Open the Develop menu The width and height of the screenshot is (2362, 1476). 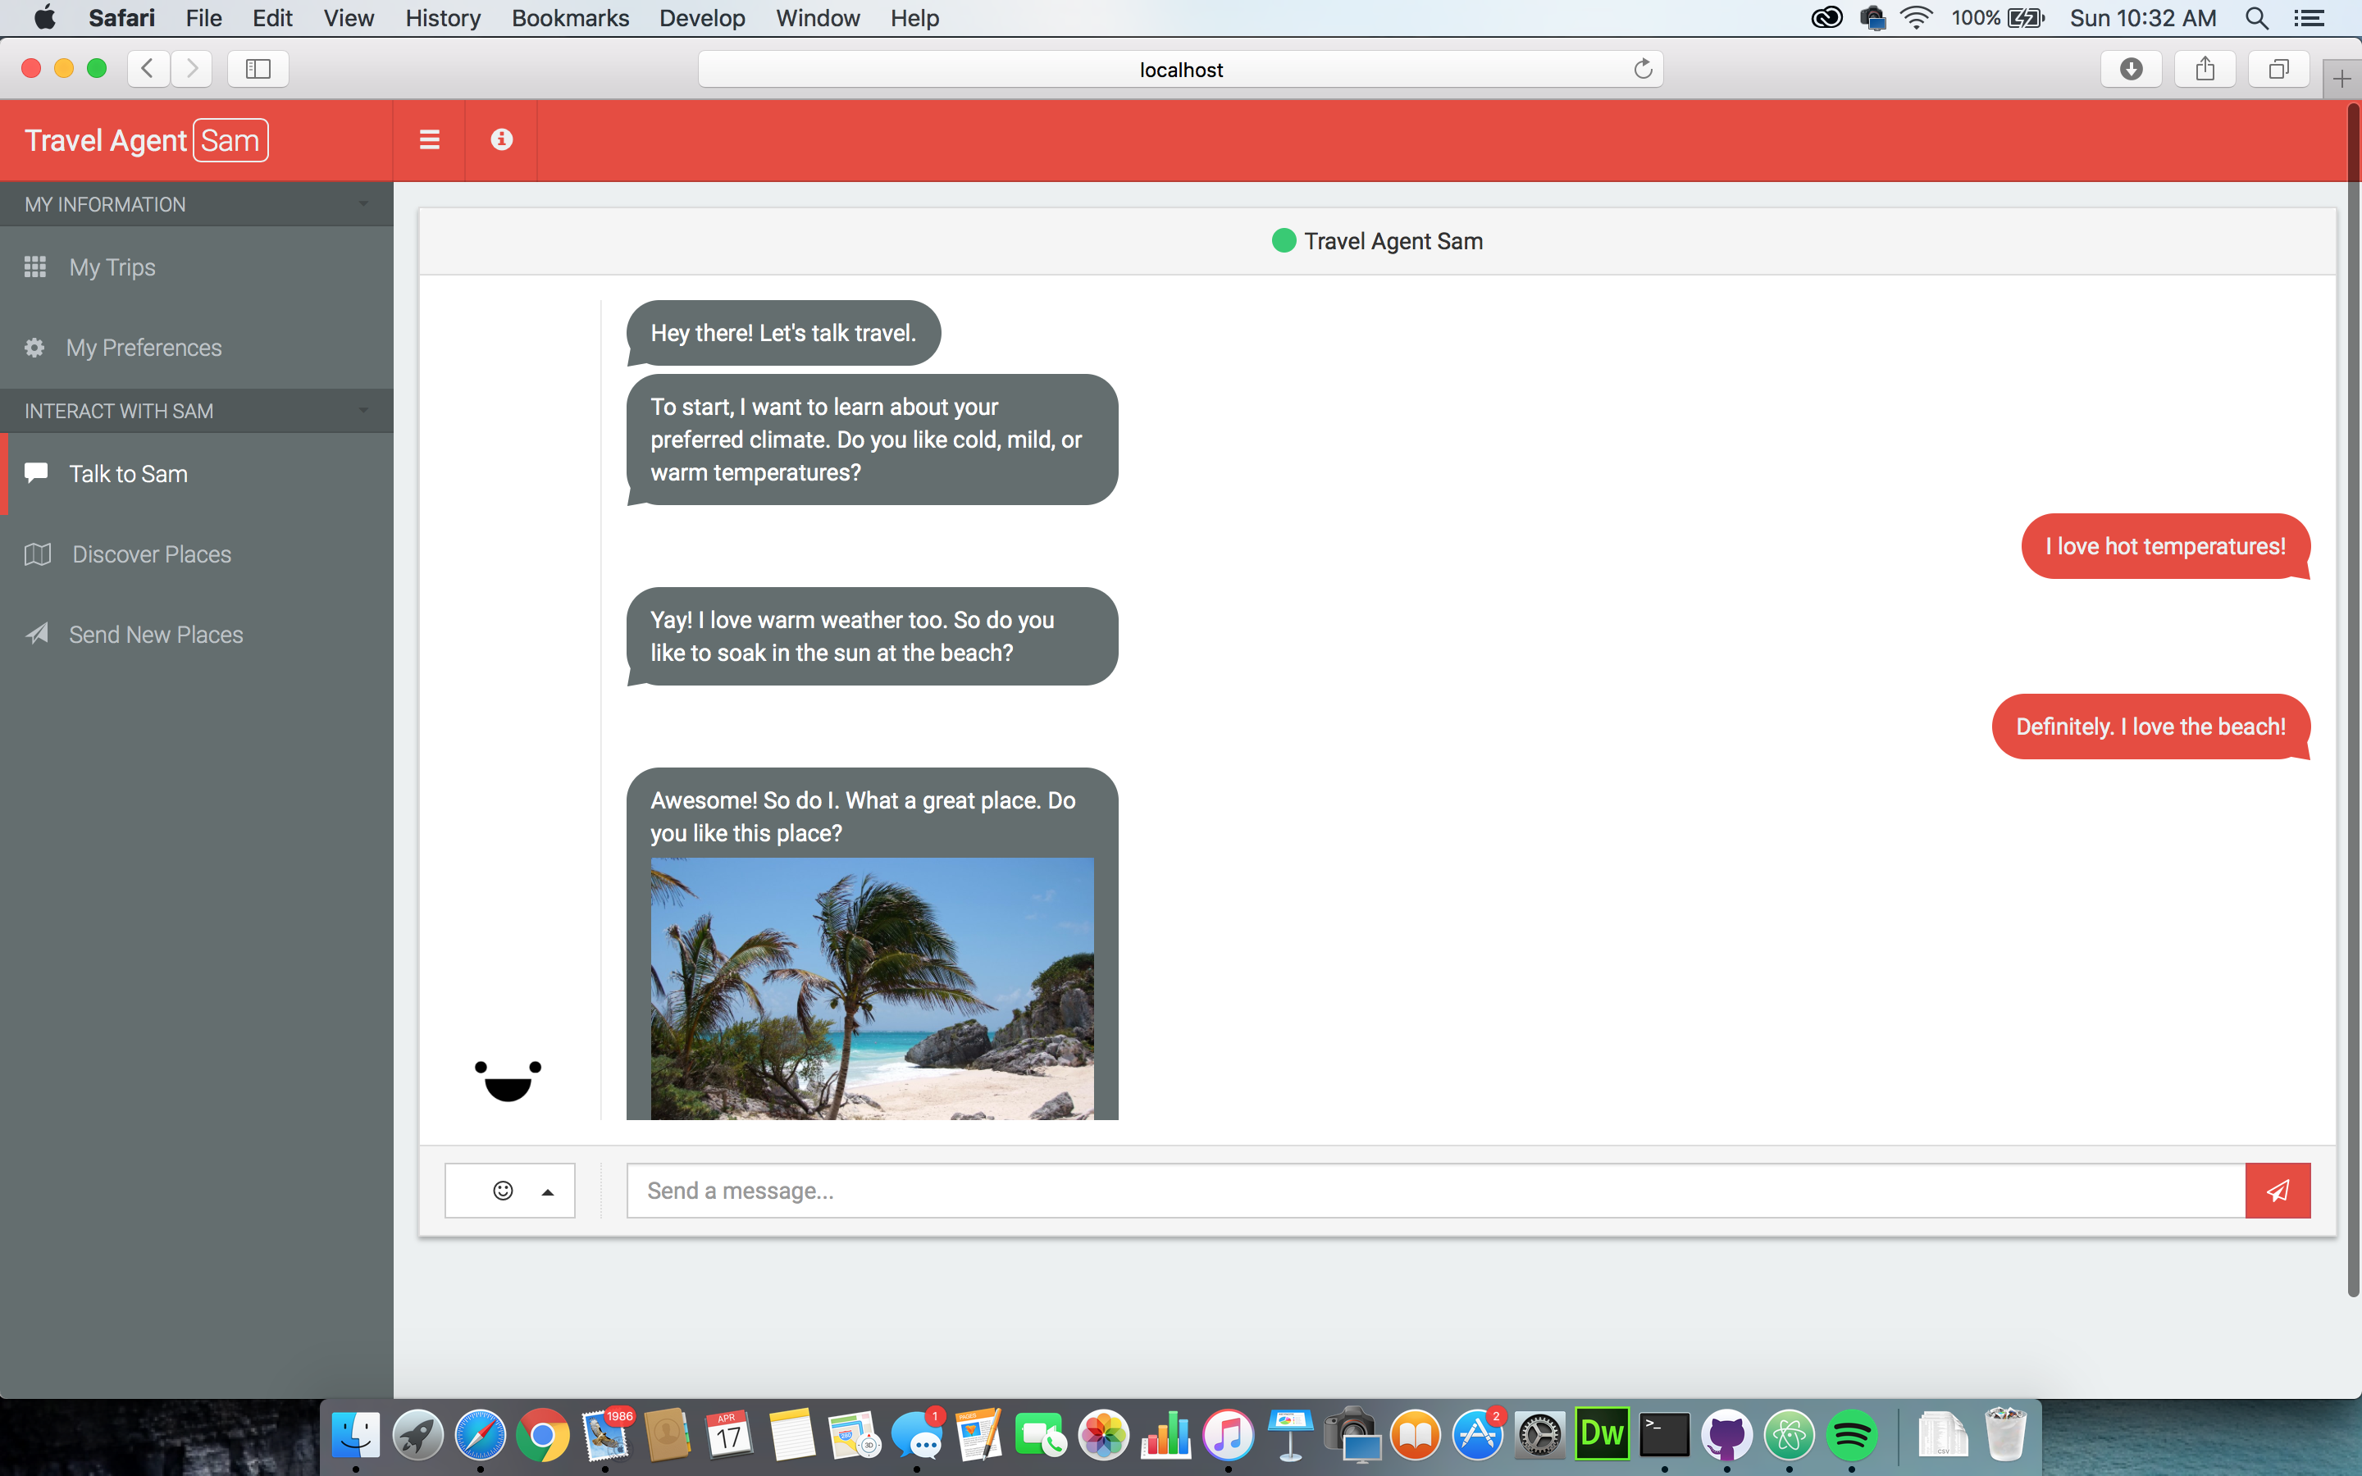(702, 17)
